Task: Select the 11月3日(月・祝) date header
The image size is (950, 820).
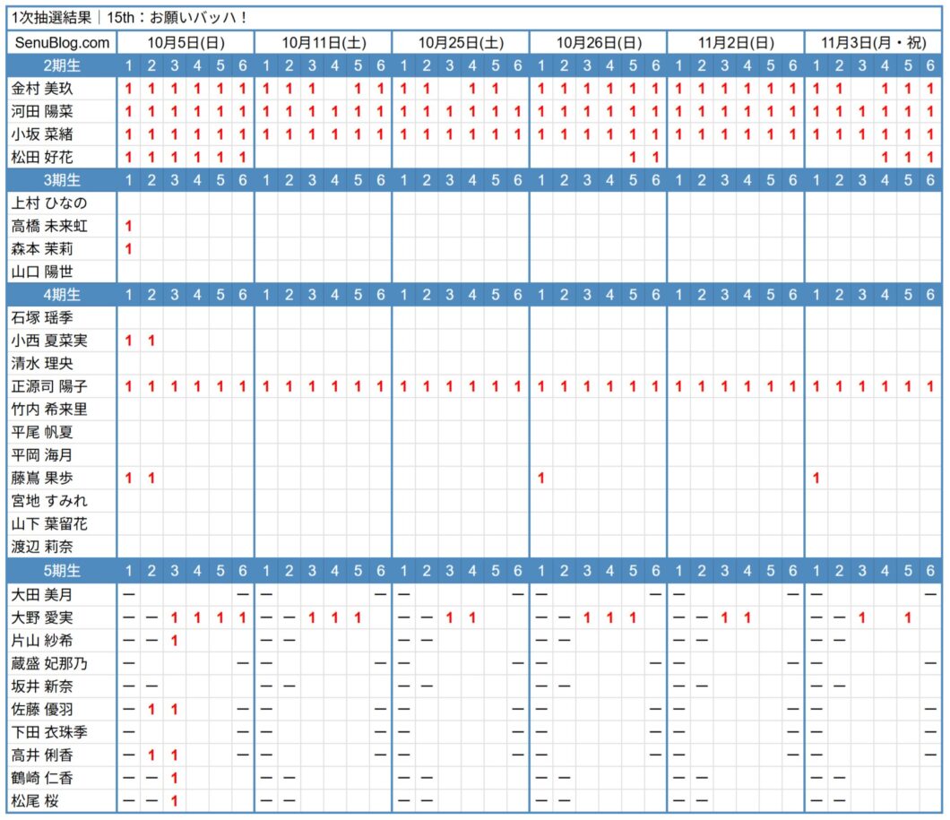Action: pyautogui.click(x=874, y=43)
